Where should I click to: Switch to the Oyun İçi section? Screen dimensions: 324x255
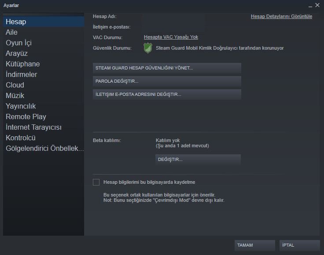click(x=18, y=43)
